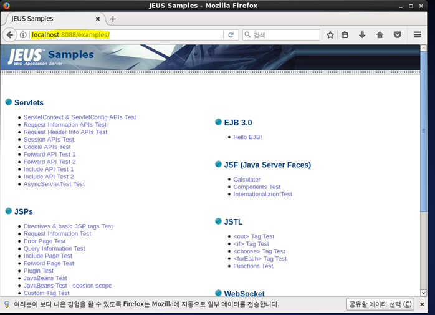
Task: Open Custom Tag Test link
Action: point(46,293)
